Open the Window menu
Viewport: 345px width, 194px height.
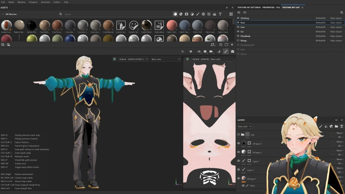tap(22, 2)
